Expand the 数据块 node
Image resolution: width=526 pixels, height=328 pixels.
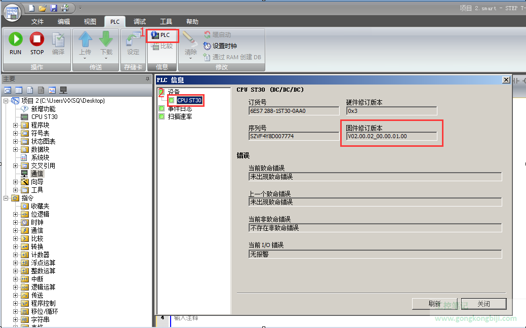[15, 149]
